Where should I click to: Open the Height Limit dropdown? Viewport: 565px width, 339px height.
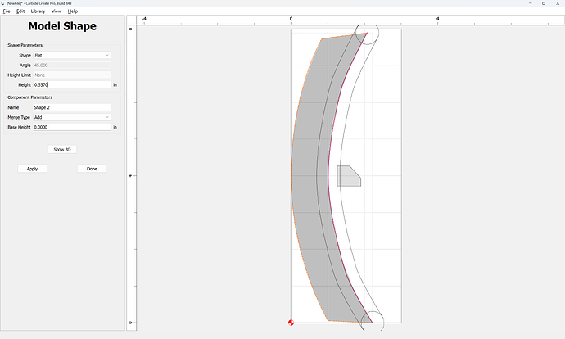click(x=72, y=75)
